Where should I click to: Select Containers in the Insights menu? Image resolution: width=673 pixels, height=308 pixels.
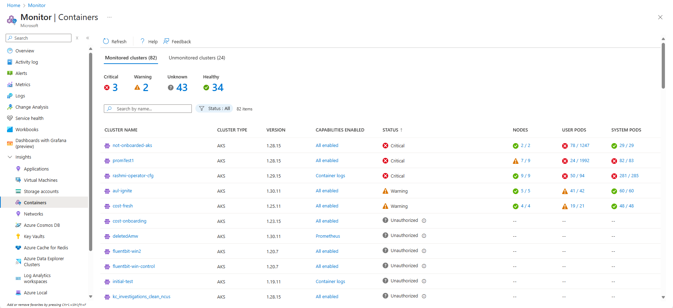[44, 203]
